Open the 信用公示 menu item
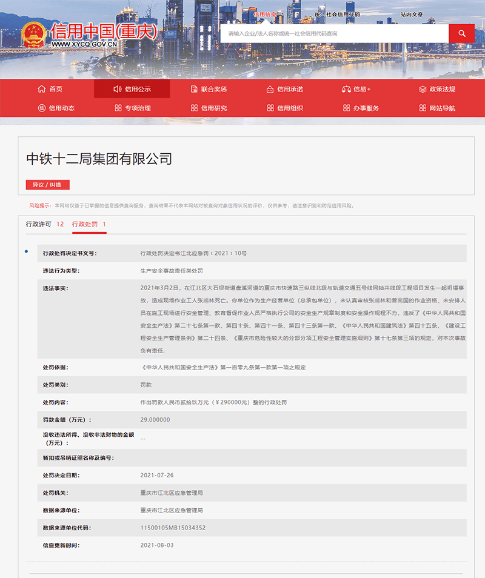Screen dimensions: 485x578 click(132, 89)
